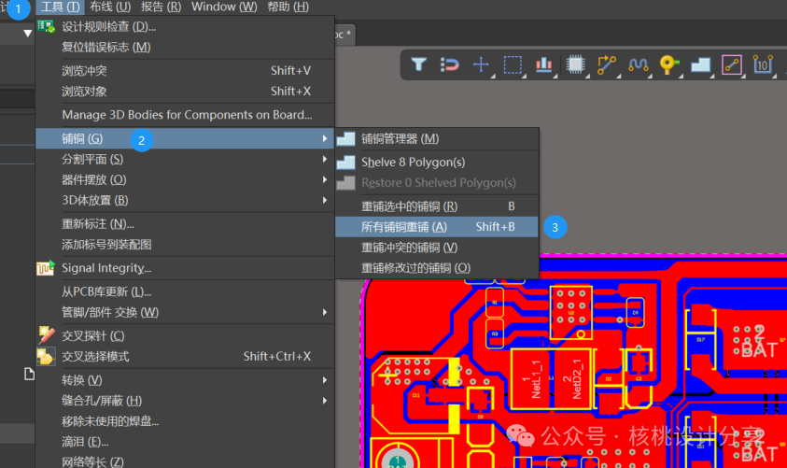Expand the 铺铜 (G) submenu

(185, 138)
